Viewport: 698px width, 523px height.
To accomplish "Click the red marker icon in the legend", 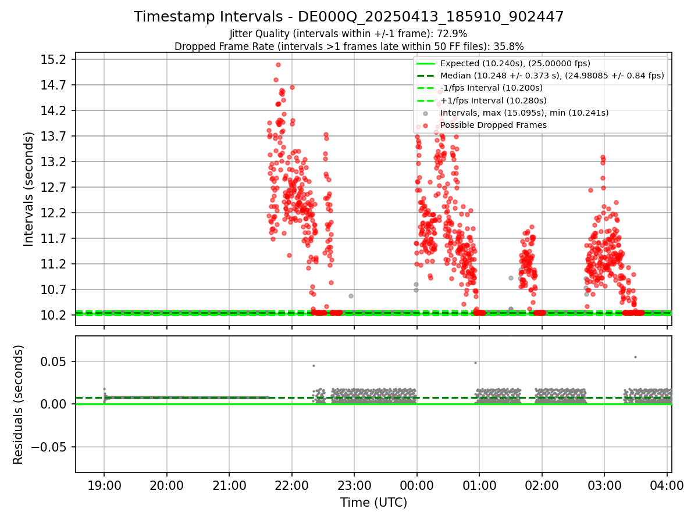I will pyautogui.click(x=426, y=126).
